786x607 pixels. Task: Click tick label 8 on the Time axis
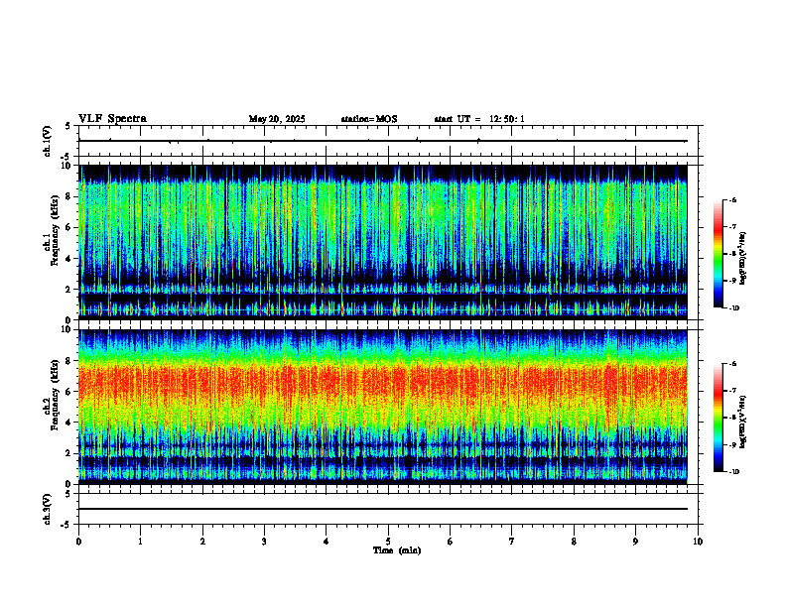(574, 542)
